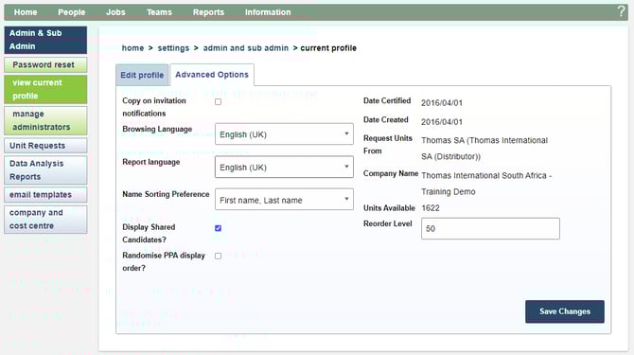Click into the Reorder Level field

click(x=490, y=228)
